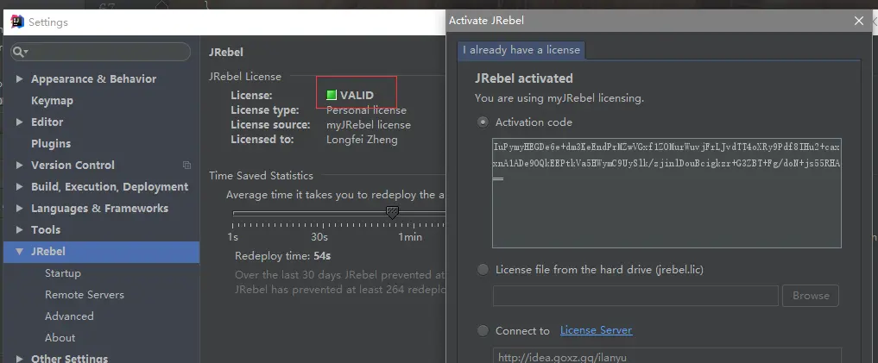Click the 'Personal license' type value
Viewport: 878px width, 363px height.
click(x=366, y=110)
